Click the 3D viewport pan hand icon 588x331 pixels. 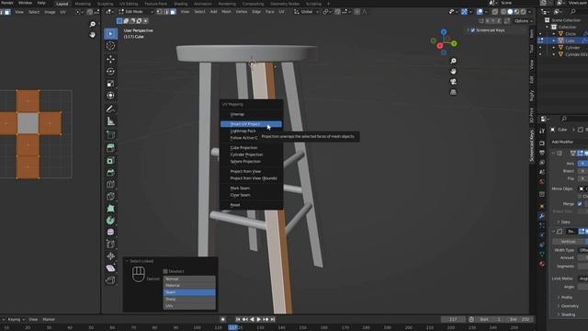point(453,72)
